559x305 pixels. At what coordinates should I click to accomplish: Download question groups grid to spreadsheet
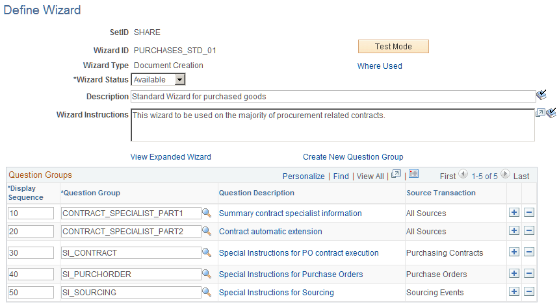coord(413,174)
